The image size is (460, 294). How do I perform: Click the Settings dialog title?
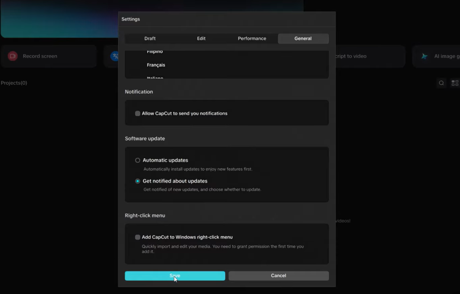(131, 19)
